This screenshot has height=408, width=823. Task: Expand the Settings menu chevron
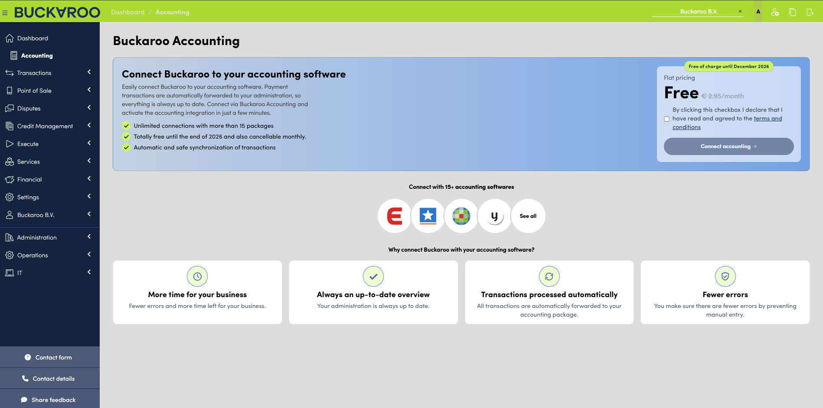point(89,196)
